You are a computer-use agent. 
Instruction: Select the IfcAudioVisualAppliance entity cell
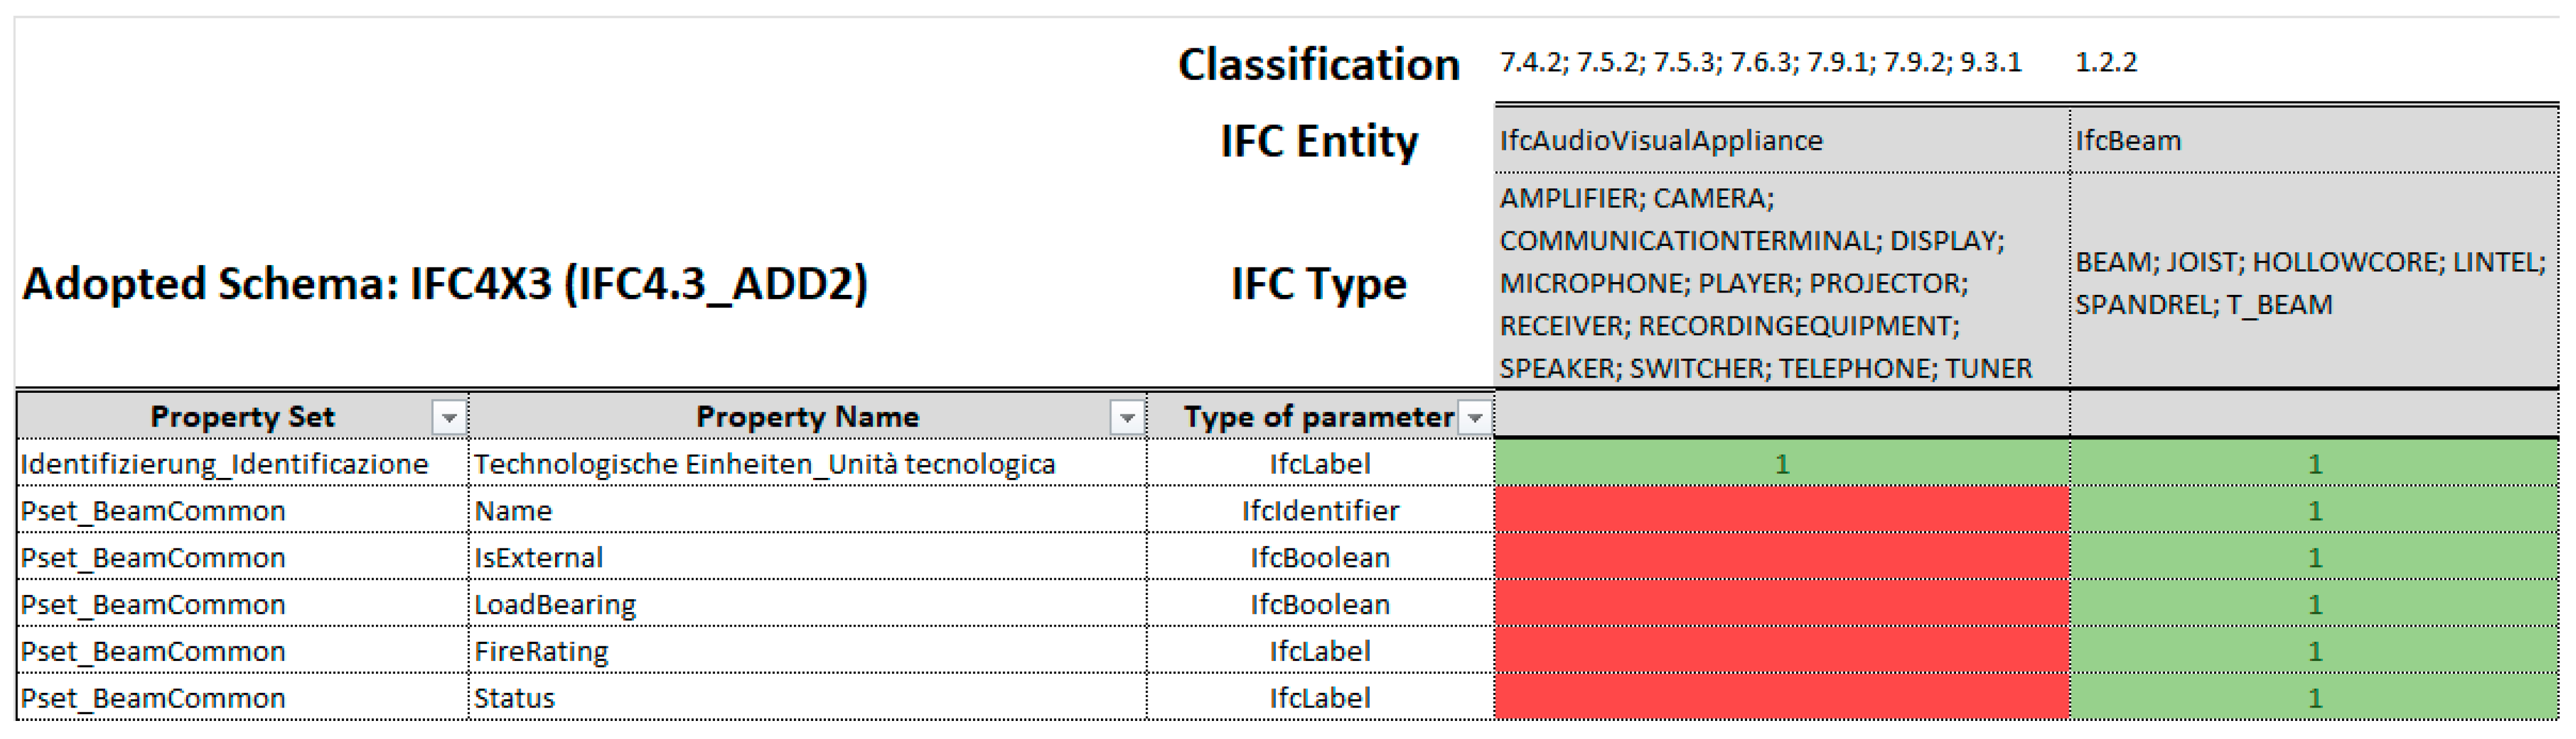tap(1780, 141)
